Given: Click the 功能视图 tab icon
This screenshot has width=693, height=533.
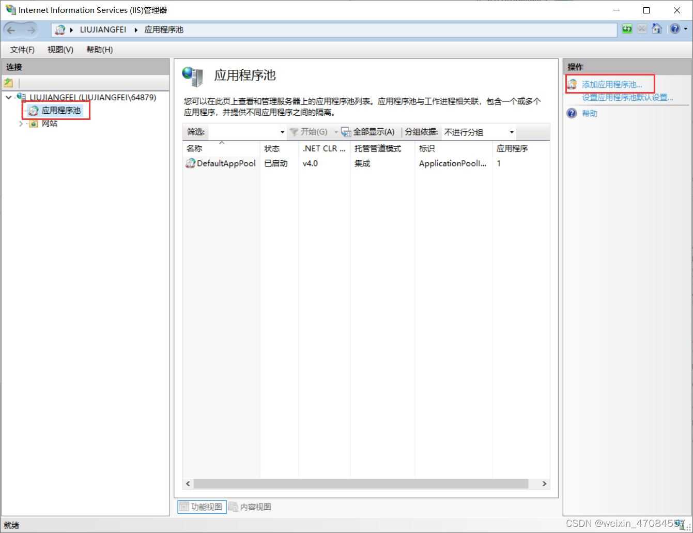Looking at the screenshot, I should pos(184,507).
